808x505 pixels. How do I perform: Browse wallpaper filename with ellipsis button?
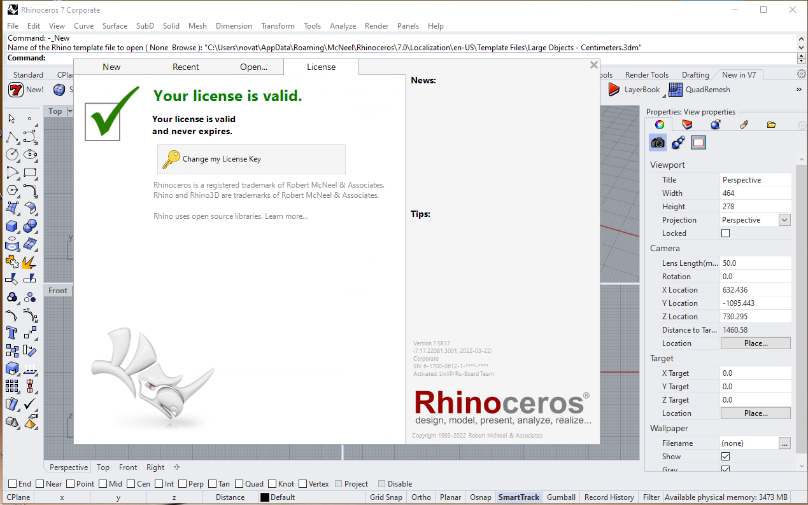784,443
